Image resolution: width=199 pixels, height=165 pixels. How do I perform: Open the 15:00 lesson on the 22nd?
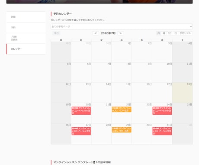point(122,109)
